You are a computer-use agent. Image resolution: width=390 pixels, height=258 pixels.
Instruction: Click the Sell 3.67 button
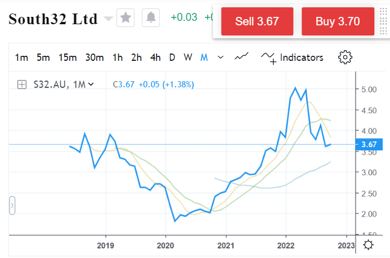coord(257,21)
